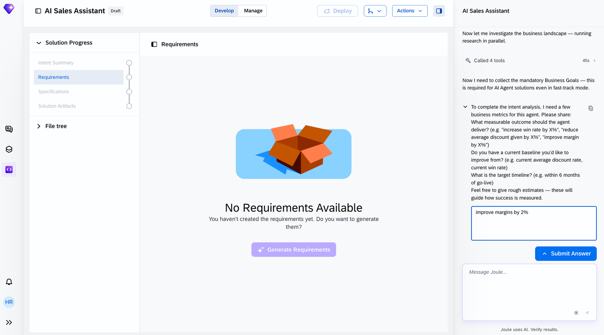Open the Actions dropdown

pyautogui.click(x=410, y=11)
